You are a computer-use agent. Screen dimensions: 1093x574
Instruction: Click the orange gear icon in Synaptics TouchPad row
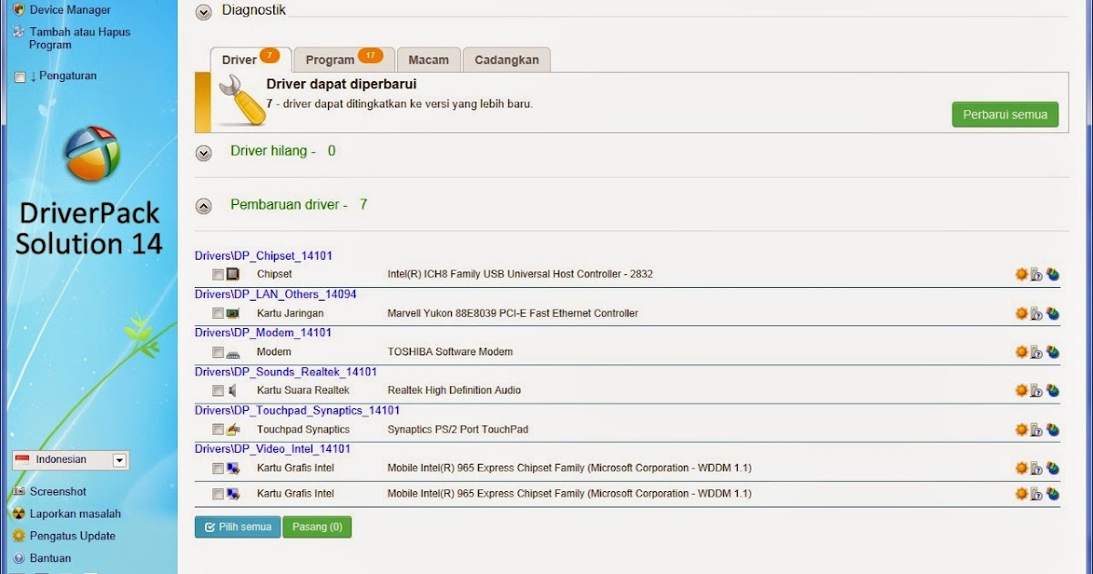click(x=1021, y=430)
